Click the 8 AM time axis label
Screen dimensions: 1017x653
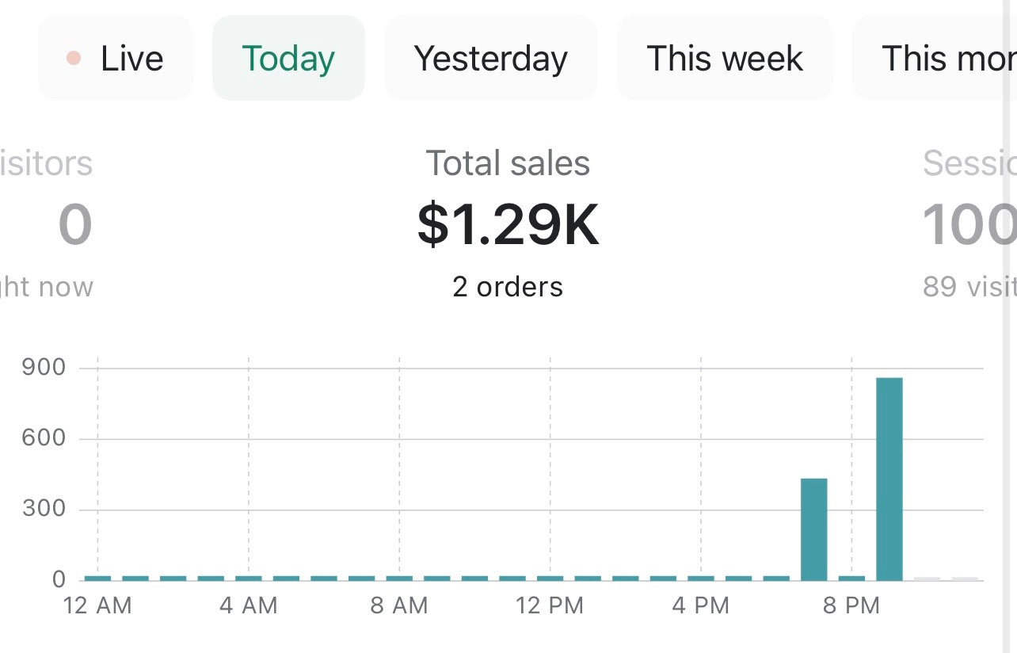pos(399,606)
